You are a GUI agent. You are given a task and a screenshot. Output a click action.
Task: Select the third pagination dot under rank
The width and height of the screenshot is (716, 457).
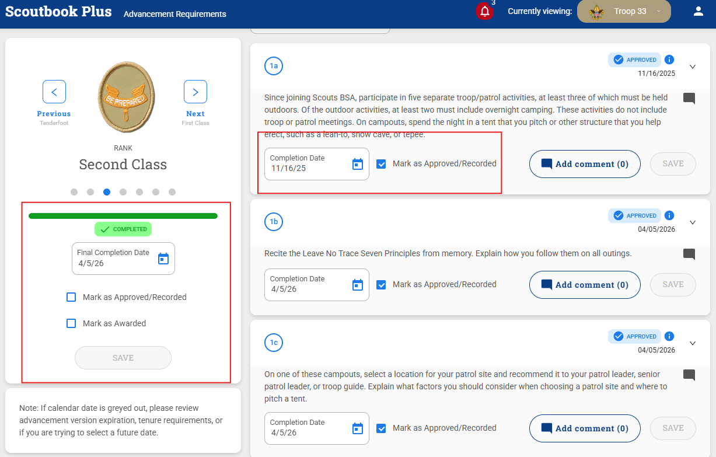pyautogui.click(x=107, y=191)
